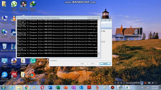Launch OneNote from the taskbar
This screenshot has height=90, width=161.
click(x=73, y=87)
